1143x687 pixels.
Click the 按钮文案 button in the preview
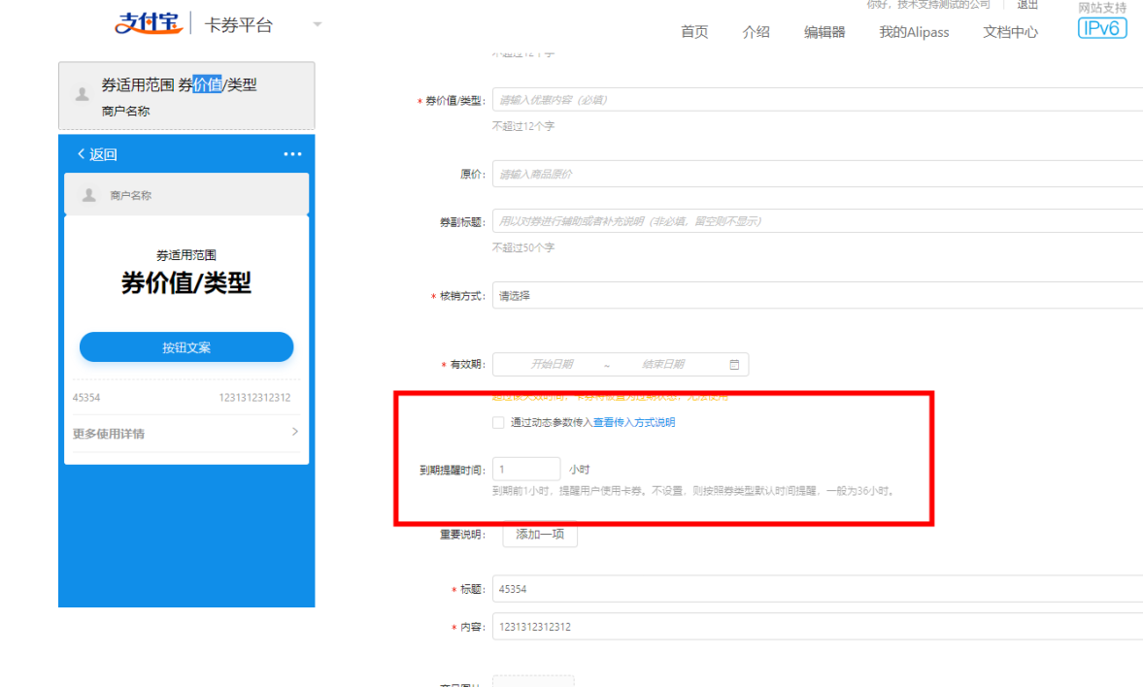pos(186,347)
